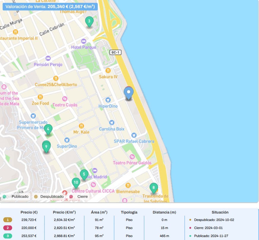The width and height of the screenshot is (259, 240).
Task: Click the Sakura IV restaurant icon
Action: [x=108, y=70]
